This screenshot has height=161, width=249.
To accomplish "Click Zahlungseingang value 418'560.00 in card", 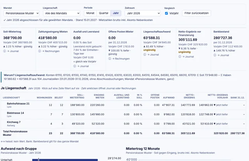I will (47, 38).
